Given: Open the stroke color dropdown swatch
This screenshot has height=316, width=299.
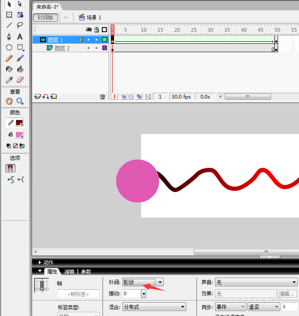Looking at the screenshot, I should point(20,123).
